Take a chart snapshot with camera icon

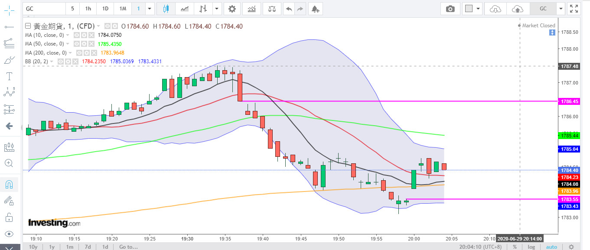pyautogui.click(x=450, y=9)
